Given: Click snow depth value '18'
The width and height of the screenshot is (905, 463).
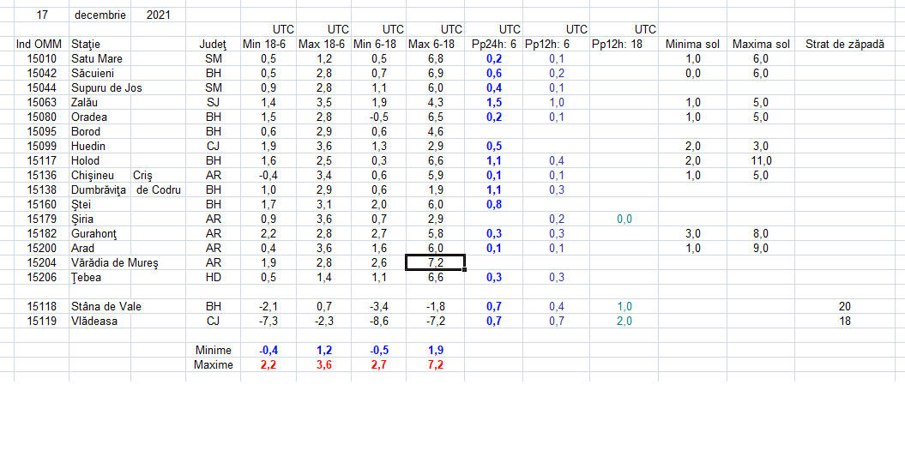Looking at the screenshot, I should (845, 322).
